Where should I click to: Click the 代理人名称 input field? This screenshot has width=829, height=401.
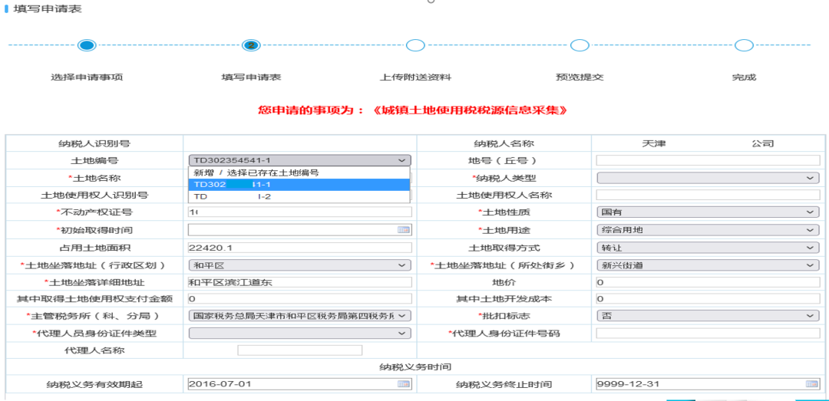[x=300, y=350]
